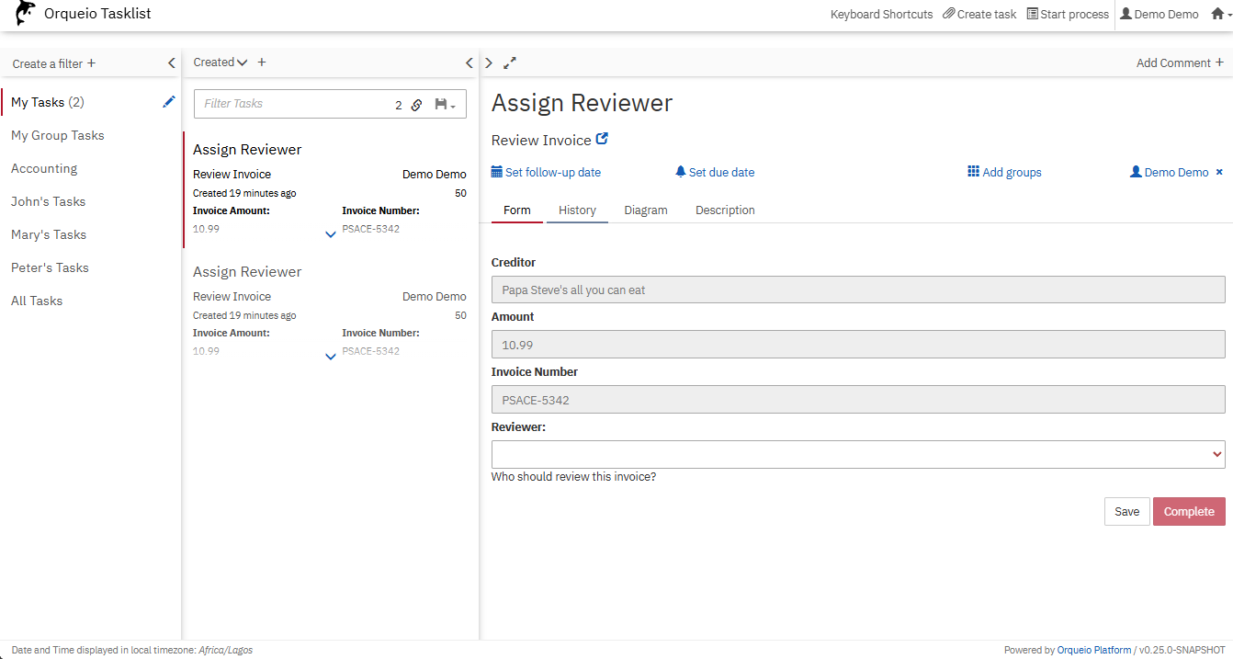Open the Accounting filter

[x=44, y=168]
